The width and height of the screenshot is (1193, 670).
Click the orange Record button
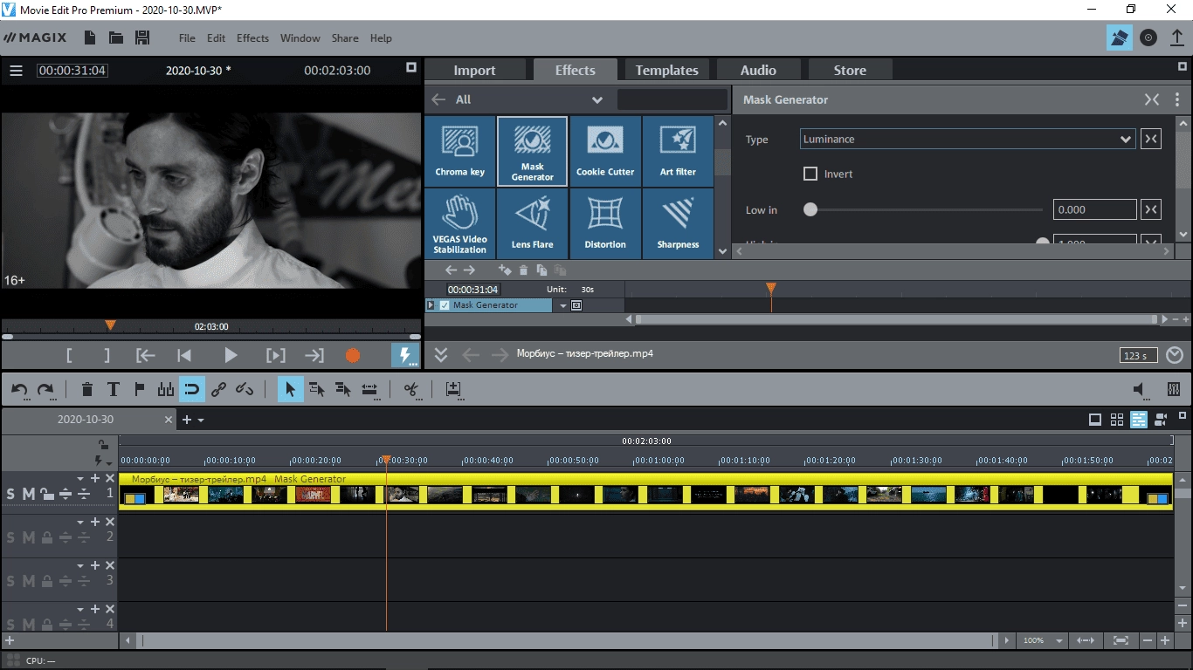353,355
